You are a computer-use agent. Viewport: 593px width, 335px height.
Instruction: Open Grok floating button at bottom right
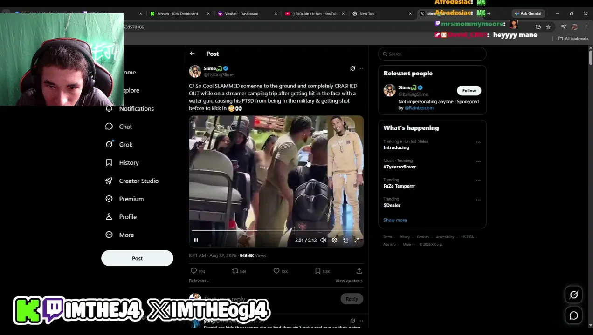click(x=574, y=295)
